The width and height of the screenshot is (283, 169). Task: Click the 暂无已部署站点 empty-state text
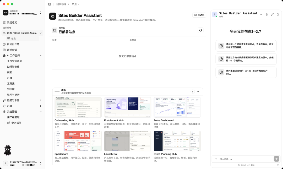(x=128, y=56)
